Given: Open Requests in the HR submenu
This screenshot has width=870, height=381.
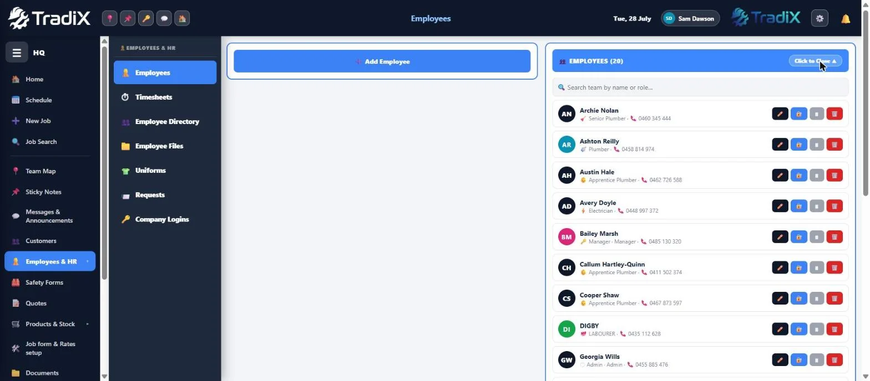Looking at the screenshot, I should click(x=165, y=195).
